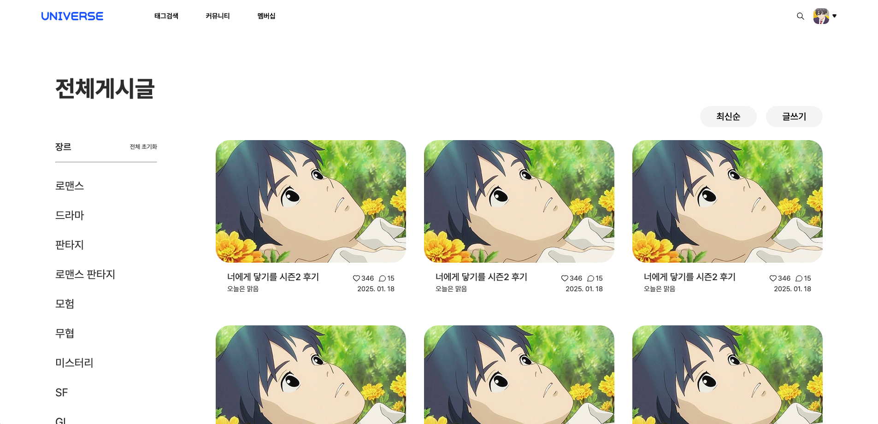This screenshot has width=878, height=424.
Task: Open comments icon on first post
Action: coord(382,278)
